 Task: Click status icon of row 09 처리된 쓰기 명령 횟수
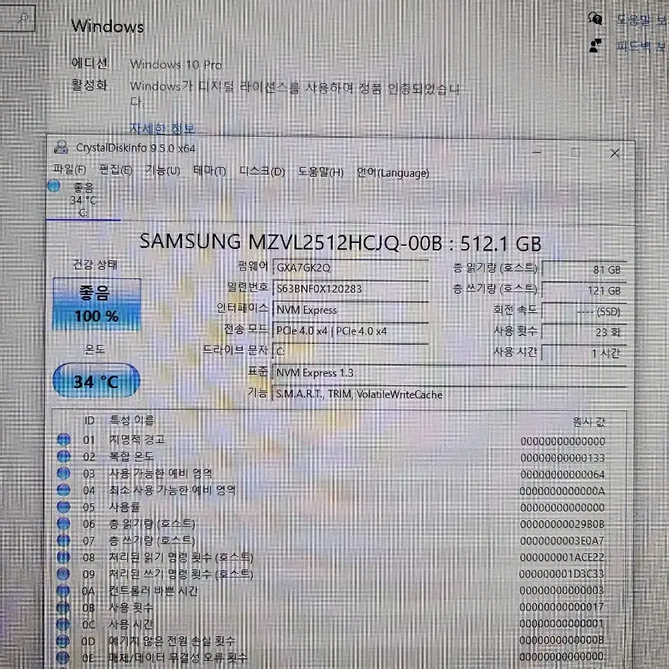[x=63, y=574]
